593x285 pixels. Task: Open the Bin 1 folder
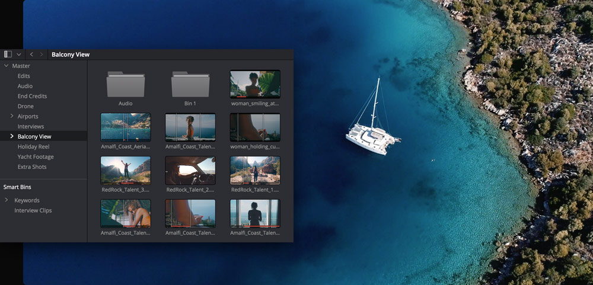tap(190, 85)
